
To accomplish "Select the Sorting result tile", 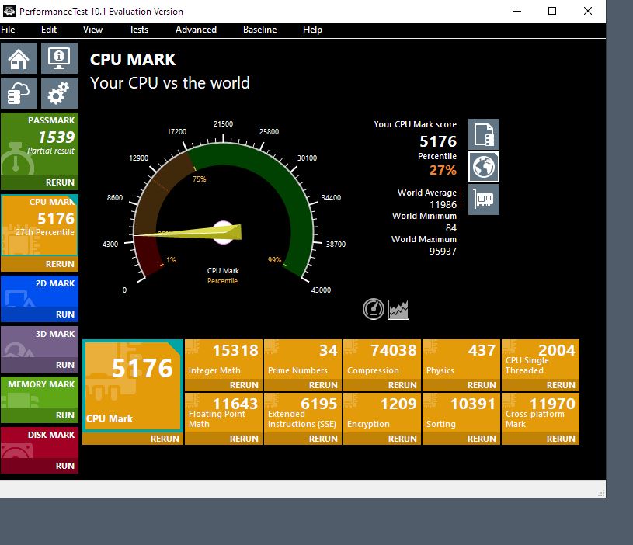I will pyautogui.click(x=461, y=413).
